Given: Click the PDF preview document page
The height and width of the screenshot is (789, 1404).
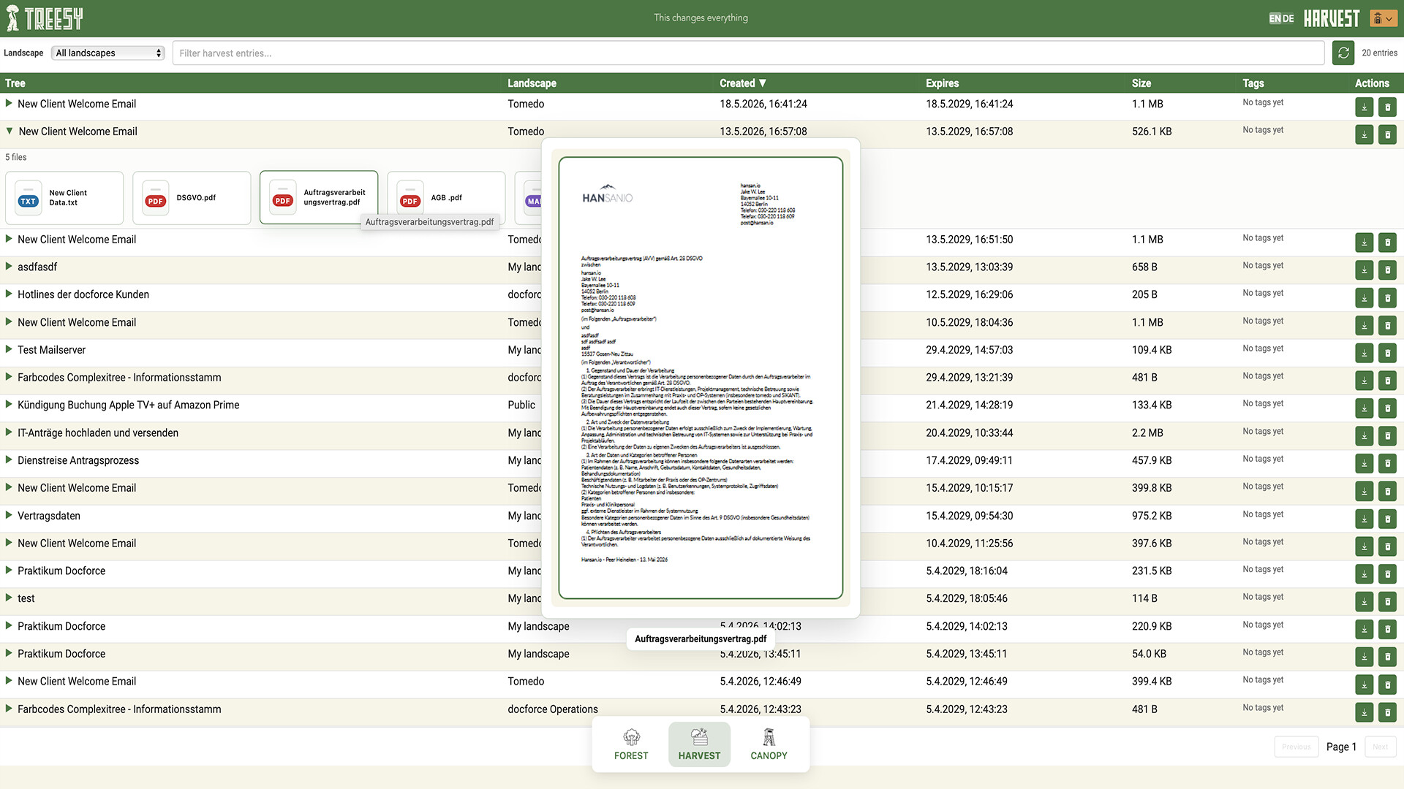Looking at the screenshot, I should pyautogui.click(x=701, y=378).
